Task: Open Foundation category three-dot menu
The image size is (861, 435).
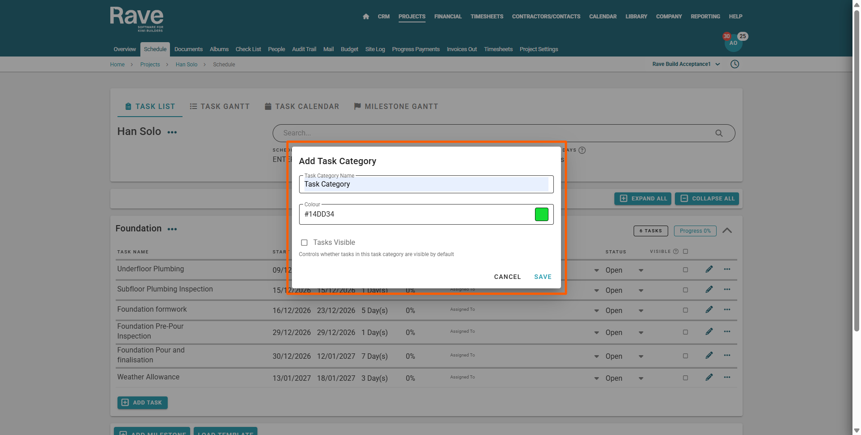Action: [172, 229]
